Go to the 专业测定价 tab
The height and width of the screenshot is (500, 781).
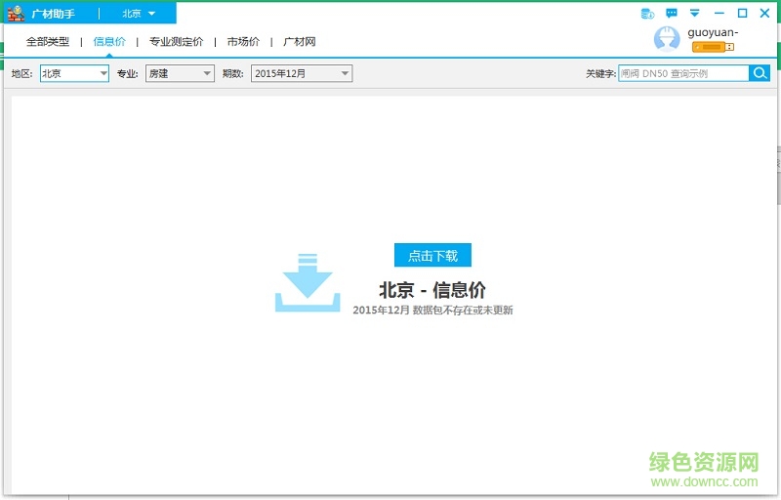176,42
